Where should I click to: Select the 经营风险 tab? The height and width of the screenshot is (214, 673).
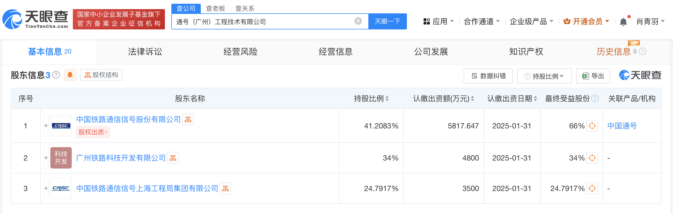[x=240, y=52]
